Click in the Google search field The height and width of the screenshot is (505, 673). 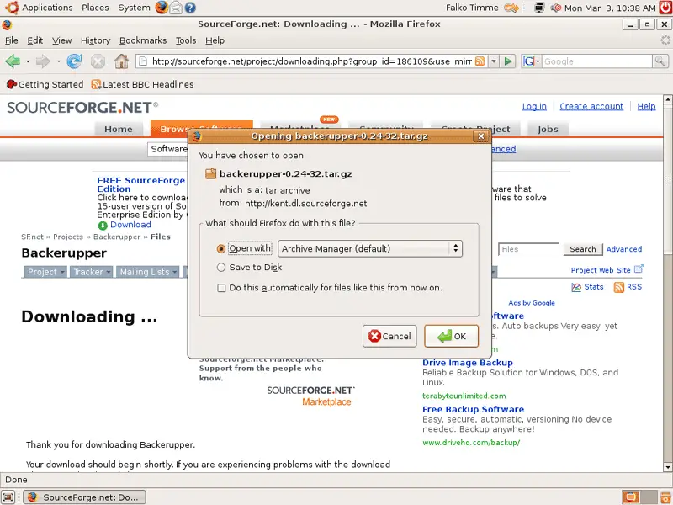pos(596,61)
